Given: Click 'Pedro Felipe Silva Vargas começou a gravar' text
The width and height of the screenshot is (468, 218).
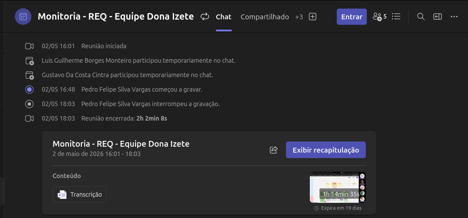Looking at the screenshot, I should [142, 90].
